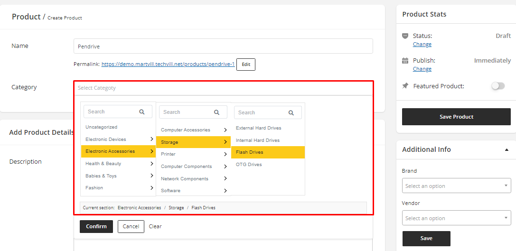This screenshot has width=516, height=251.
Task: Collapse the Additional Info panel arrow
Action: [x=507, y=150]
